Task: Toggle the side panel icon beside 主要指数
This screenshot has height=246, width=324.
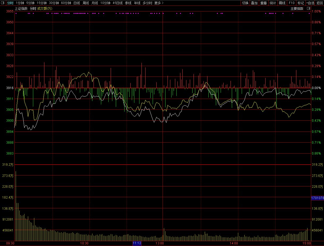Action: pos(308,8)
